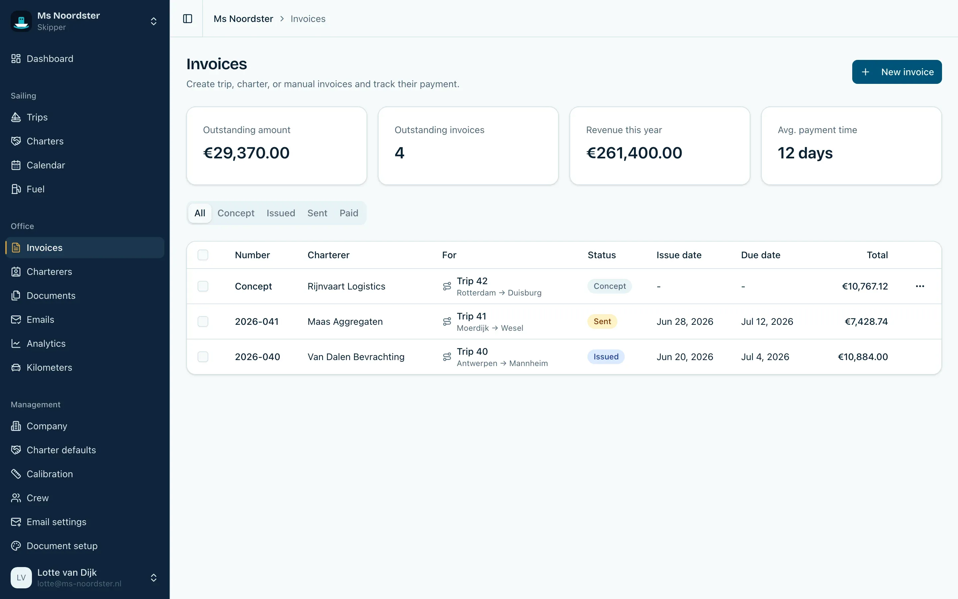Click the Ms Noordster ship logo
The width and height of the screenshot is (958, 599).
[21, 21]
